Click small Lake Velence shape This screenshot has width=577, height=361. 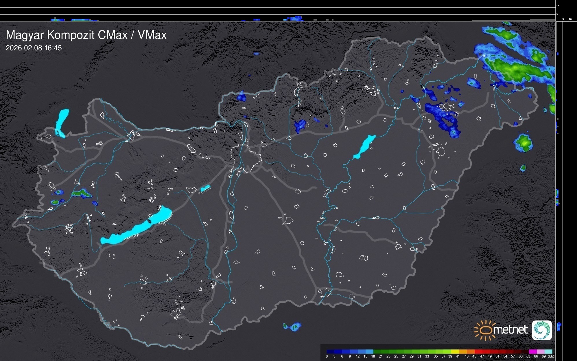pyautogui.click(x=205, y=188)
